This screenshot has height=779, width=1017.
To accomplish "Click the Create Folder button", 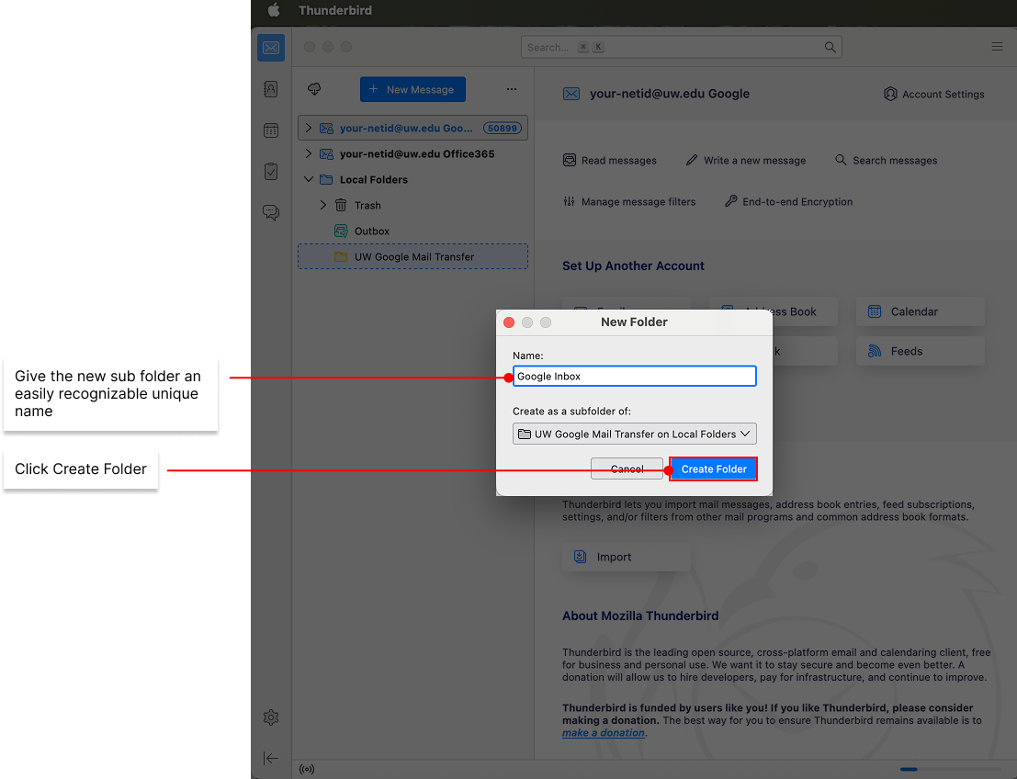I will click(x=714, y=469).
